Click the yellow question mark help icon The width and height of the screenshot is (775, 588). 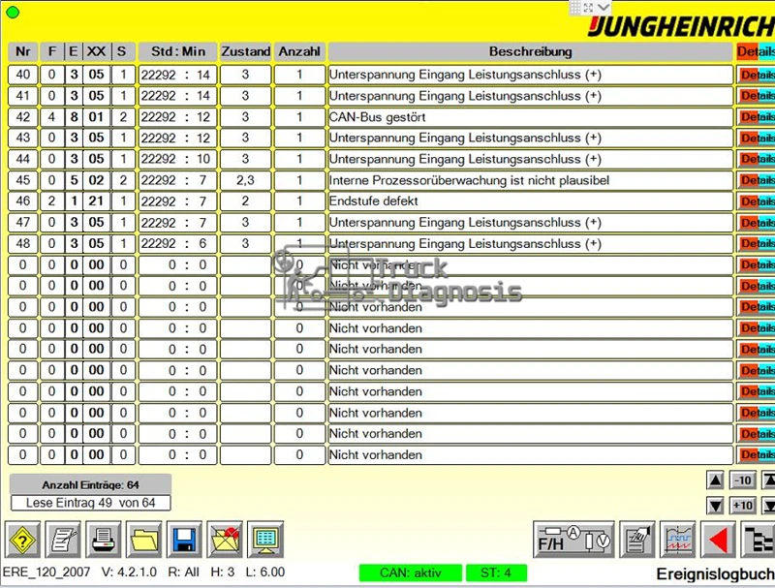point(22,540)
